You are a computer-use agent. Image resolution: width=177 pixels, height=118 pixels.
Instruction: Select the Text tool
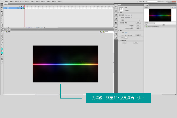pos(2,20)
